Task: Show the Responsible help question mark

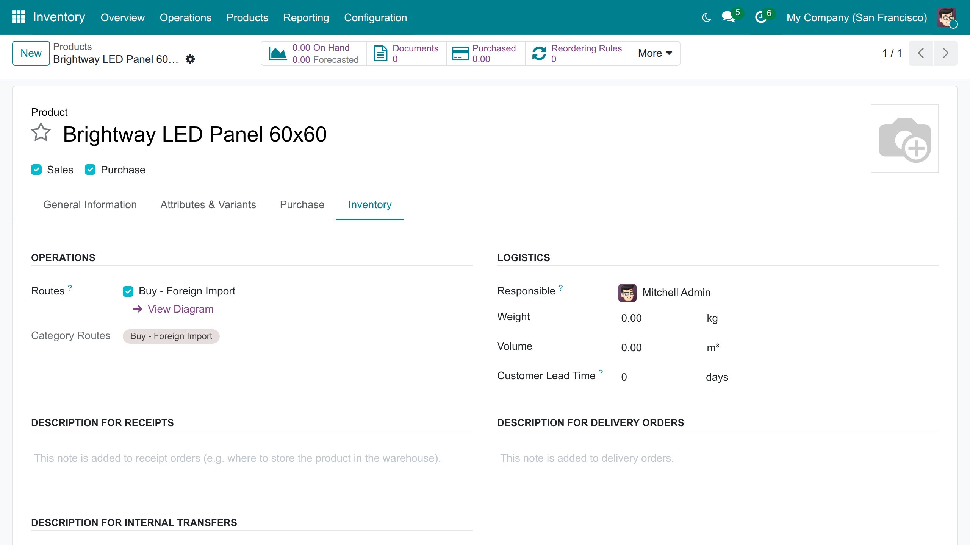Action: point(561,288)
